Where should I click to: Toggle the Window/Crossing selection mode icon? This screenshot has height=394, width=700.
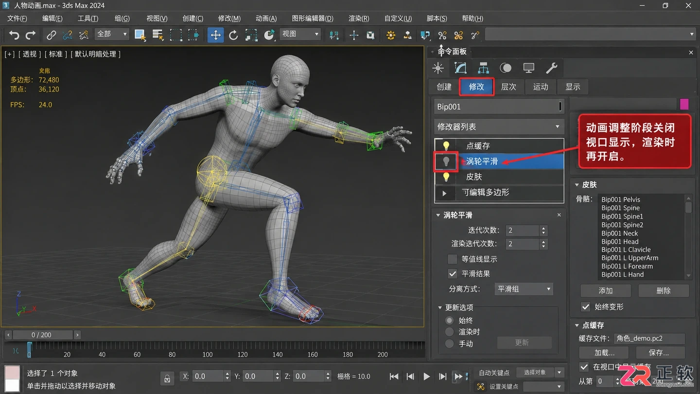pyautogui.click(x=193, y=35)
